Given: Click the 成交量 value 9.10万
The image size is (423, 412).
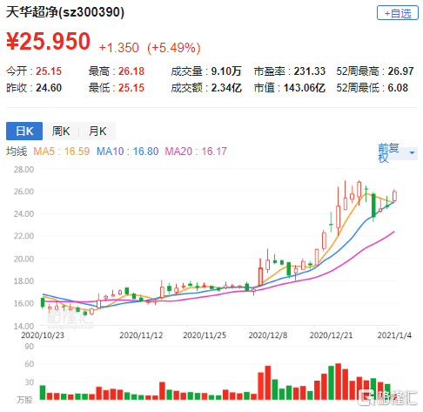Looking at the screenshot, I should 226,71.
